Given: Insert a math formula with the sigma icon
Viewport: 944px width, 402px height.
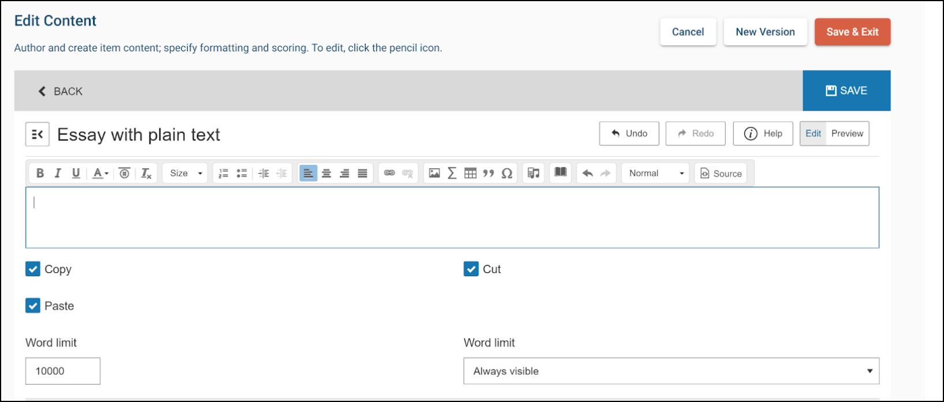Looking at the screenshot, I should (x=452, y=173).
